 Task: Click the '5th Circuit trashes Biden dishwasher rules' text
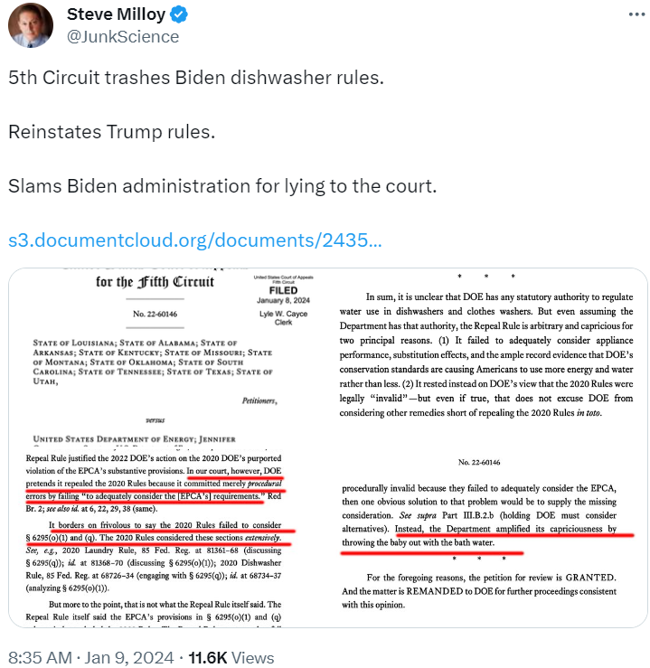tap(196, 78)
